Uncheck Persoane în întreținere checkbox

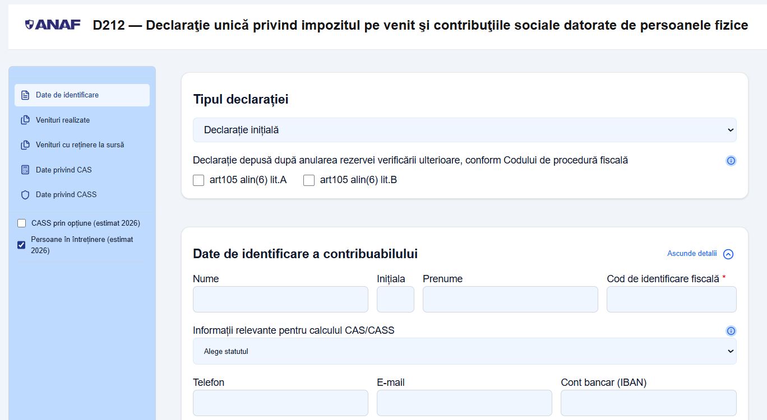tap(22, 245)
